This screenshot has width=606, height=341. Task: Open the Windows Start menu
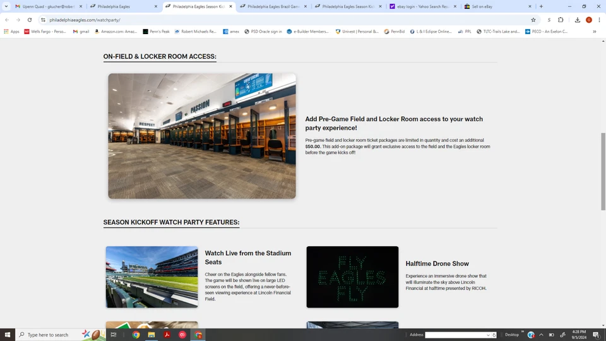coord(8,335)
